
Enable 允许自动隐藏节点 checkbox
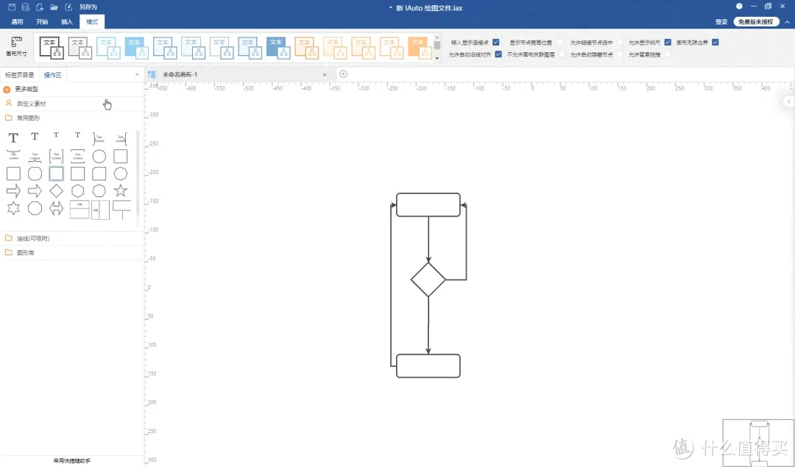[x=620, y=54]
